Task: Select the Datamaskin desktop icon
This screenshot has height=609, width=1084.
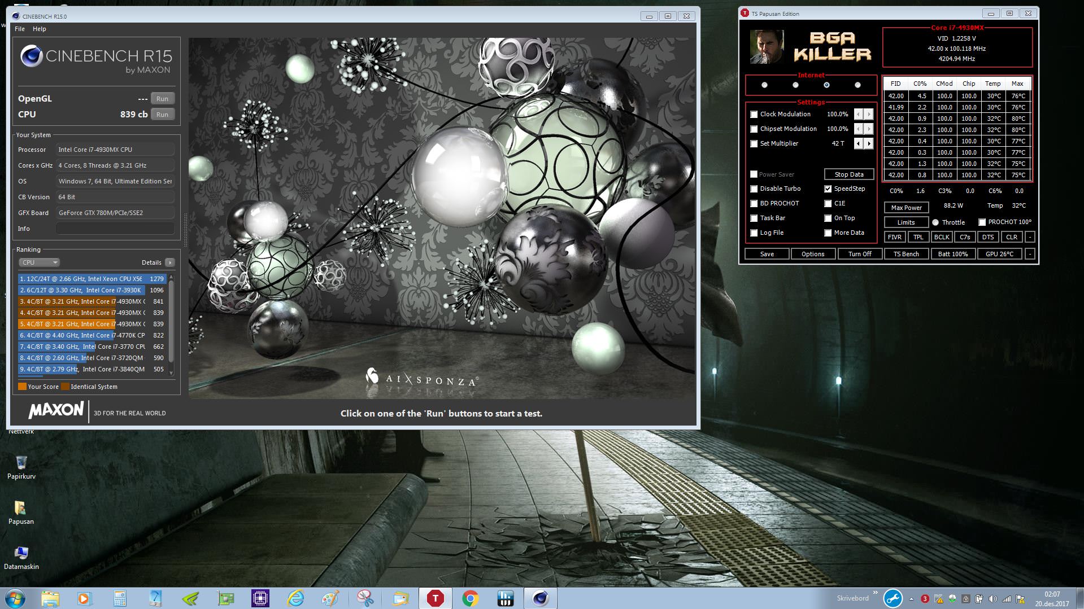Action: (21, 558)
